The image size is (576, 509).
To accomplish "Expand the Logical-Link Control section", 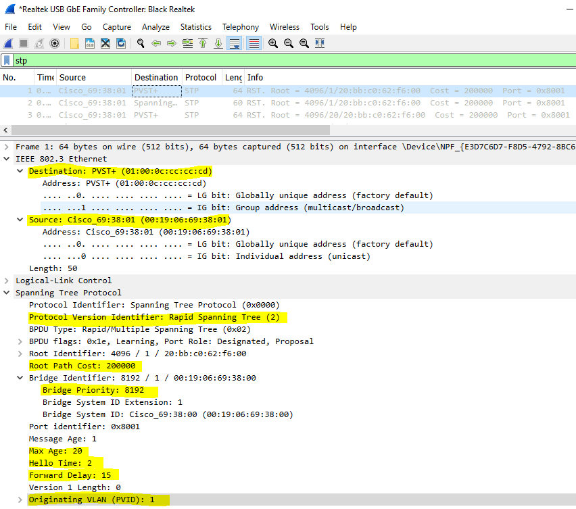I will [7, 281].
